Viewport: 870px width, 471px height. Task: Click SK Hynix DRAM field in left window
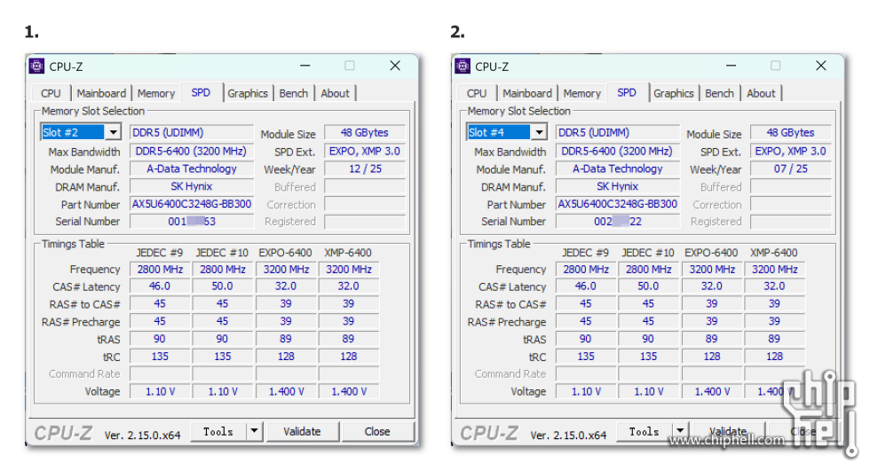pos(192,186)
